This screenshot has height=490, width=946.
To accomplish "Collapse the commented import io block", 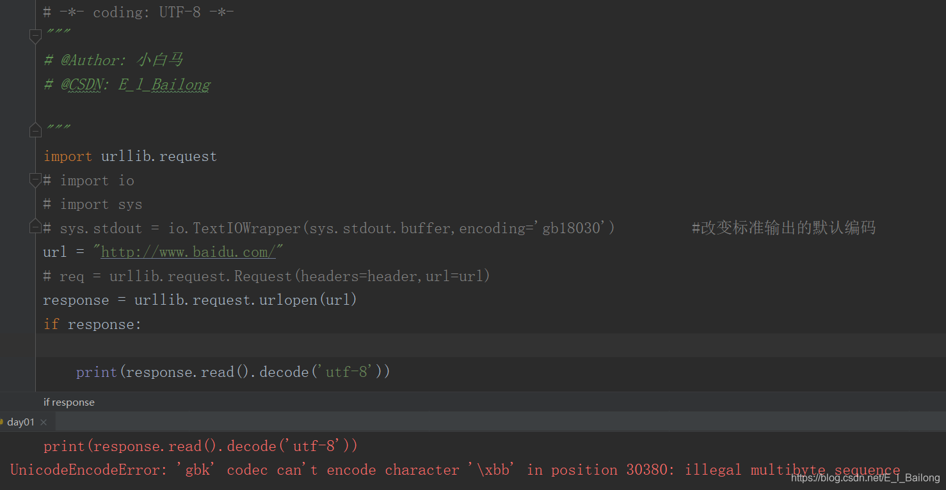I will click(x=35, y=180).
